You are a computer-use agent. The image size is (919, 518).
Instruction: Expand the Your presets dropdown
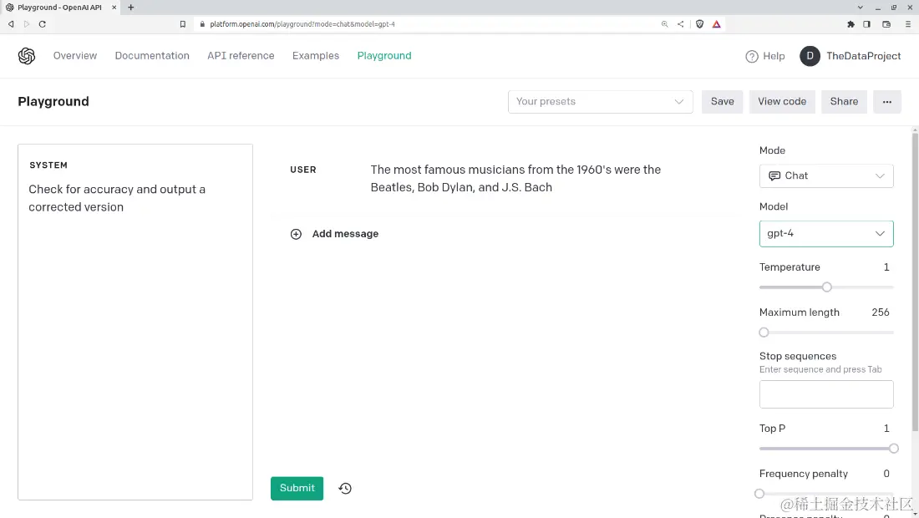[x=600, y=101]
